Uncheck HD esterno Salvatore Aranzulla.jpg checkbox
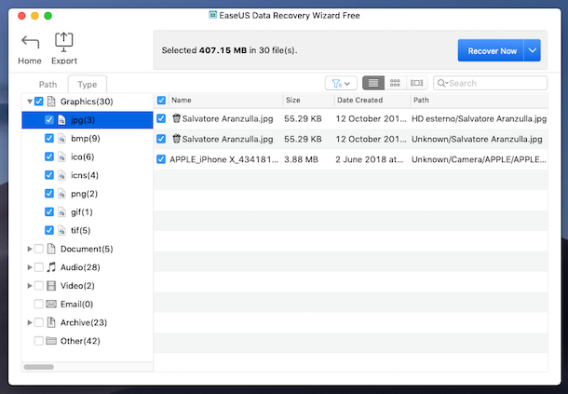This screenshot has width=568, height=394. (161, 118)
